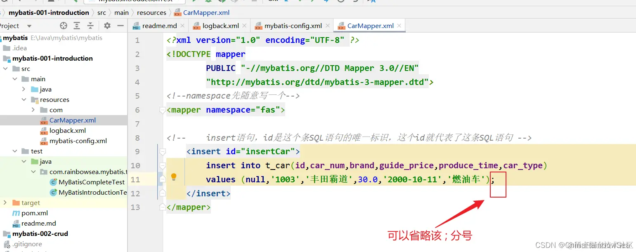
Task: Select readme.md in the project tree
Action: pos(39,223)
